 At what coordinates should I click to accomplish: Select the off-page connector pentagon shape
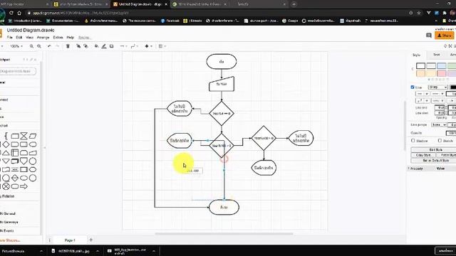(x=24, y=161)
